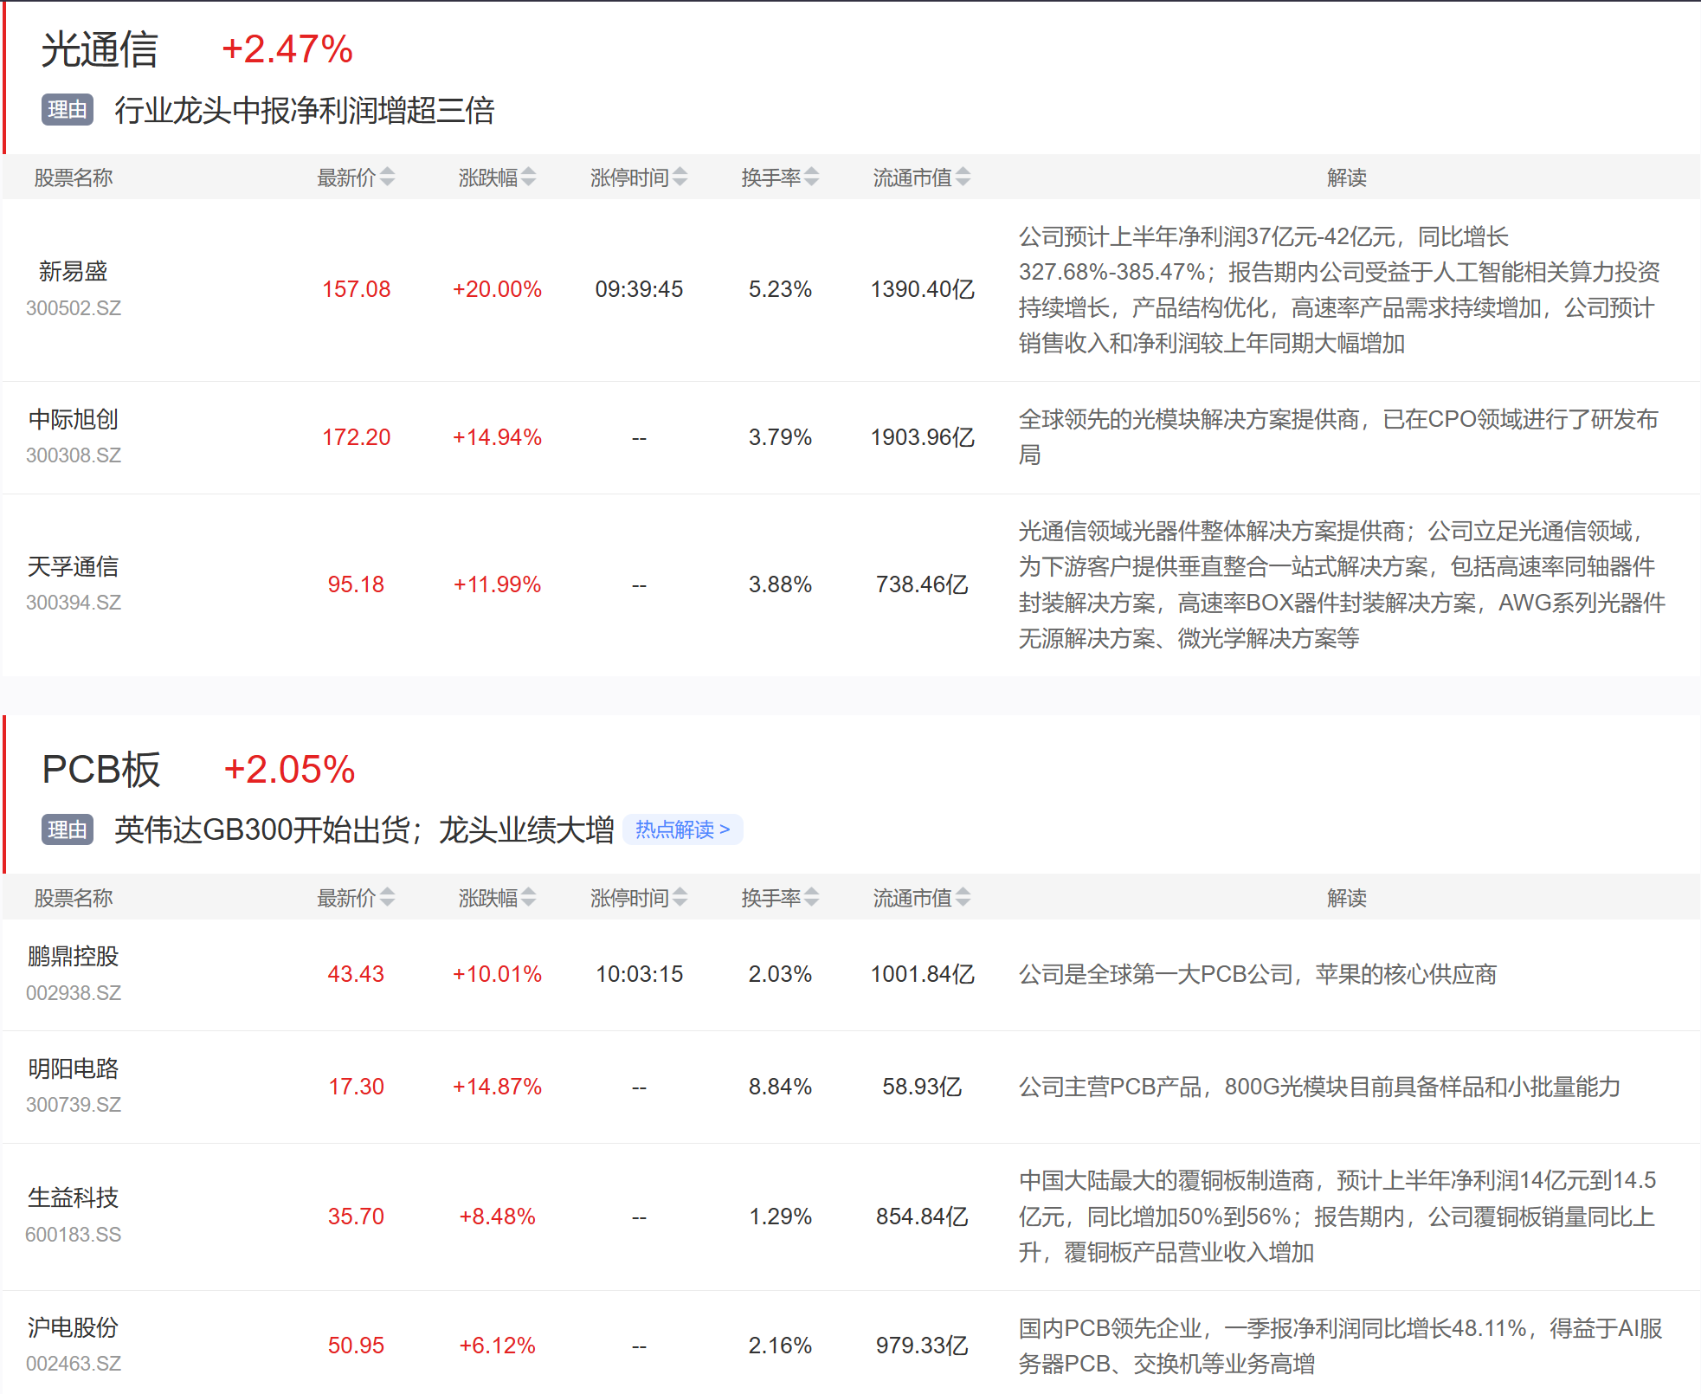The height and width of the screenshot is (1394, 1701).
Task: Sort PCB板 table by 最新价 arrows
Action: [x=387, y=898]
